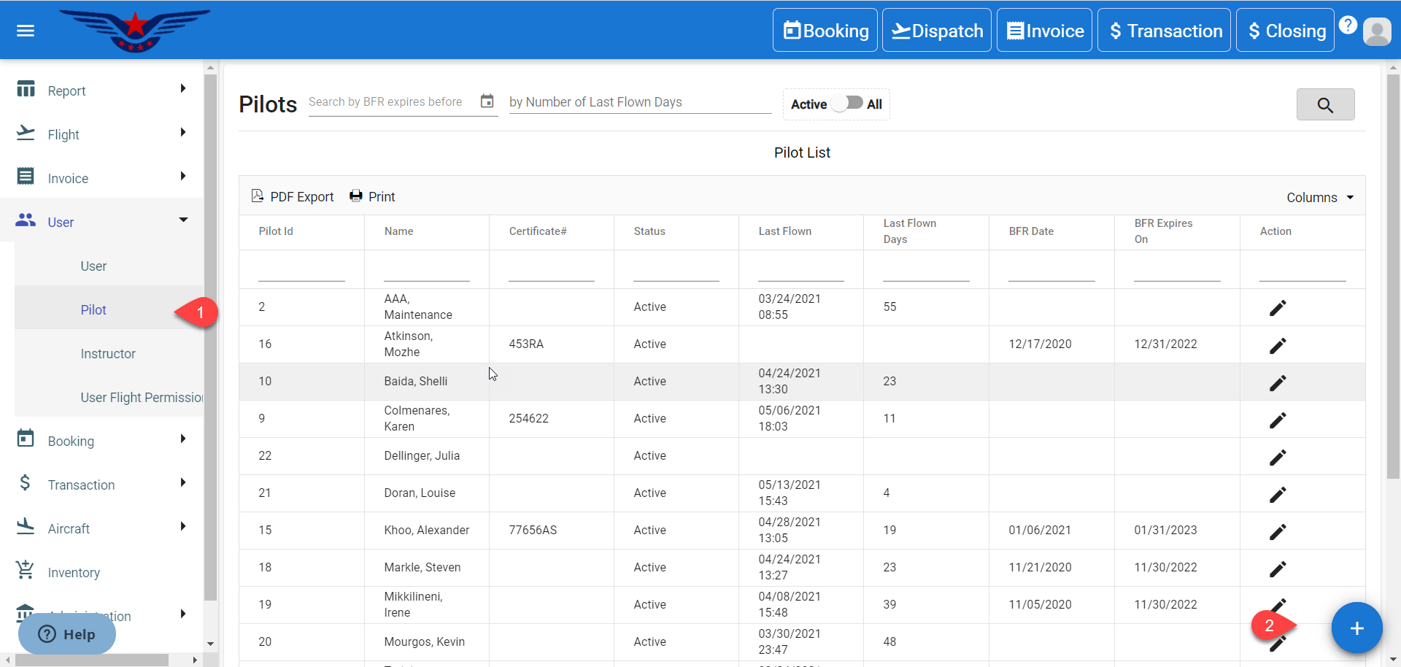Open the help question mark icon in header
1401x667 pixels.
pyautogui.click(x=1348, y=25)
